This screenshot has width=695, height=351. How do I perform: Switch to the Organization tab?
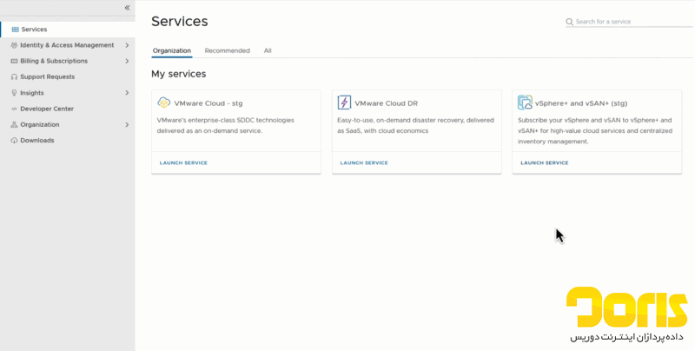pos(172,50)
